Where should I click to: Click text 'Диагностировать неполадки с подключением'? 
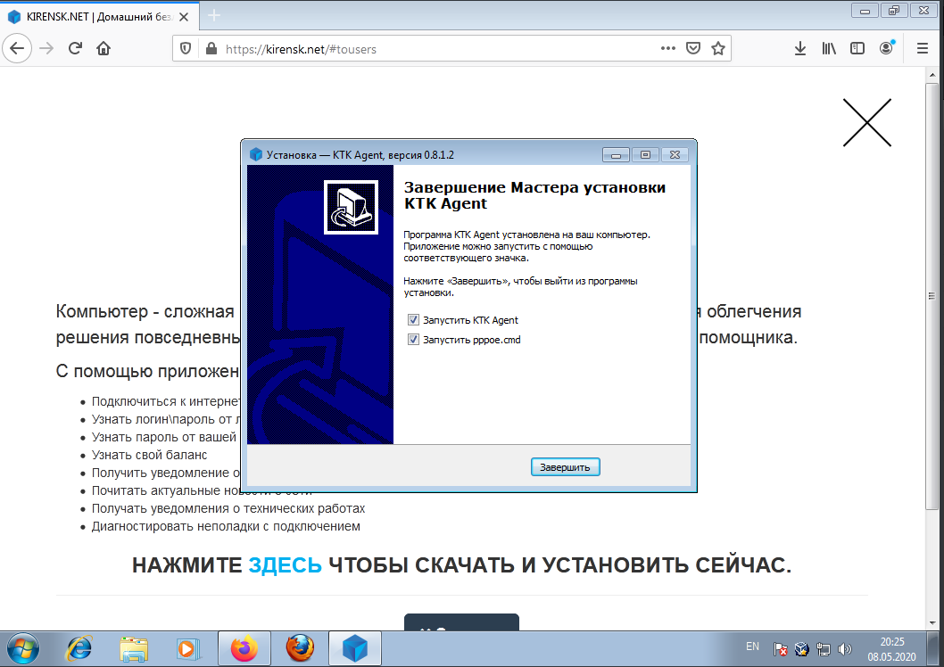(226, 526)
